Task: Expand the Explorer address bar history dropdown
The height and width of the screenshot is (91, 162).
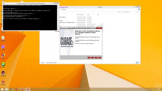Action: pyautogui.click(x=118, y=12)
